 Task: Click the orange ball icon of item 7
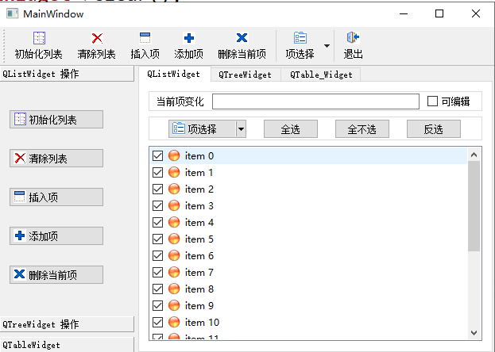[x=174, y=272]
